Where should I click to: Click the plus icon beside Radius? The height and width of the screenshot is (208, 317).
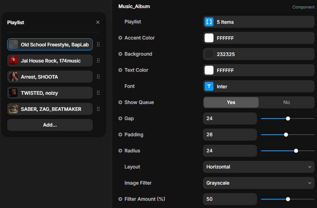[x=120, y=151]
